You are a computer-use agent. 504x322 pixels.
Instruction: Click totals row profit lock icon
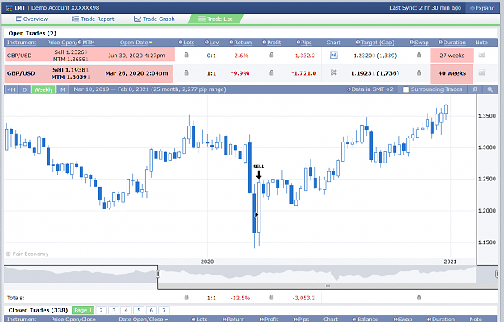tap(272, 298)
